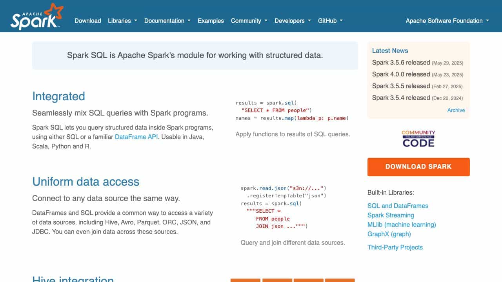
Task: Open Spark 3.5.5 released news item
Action: [401, 86]
